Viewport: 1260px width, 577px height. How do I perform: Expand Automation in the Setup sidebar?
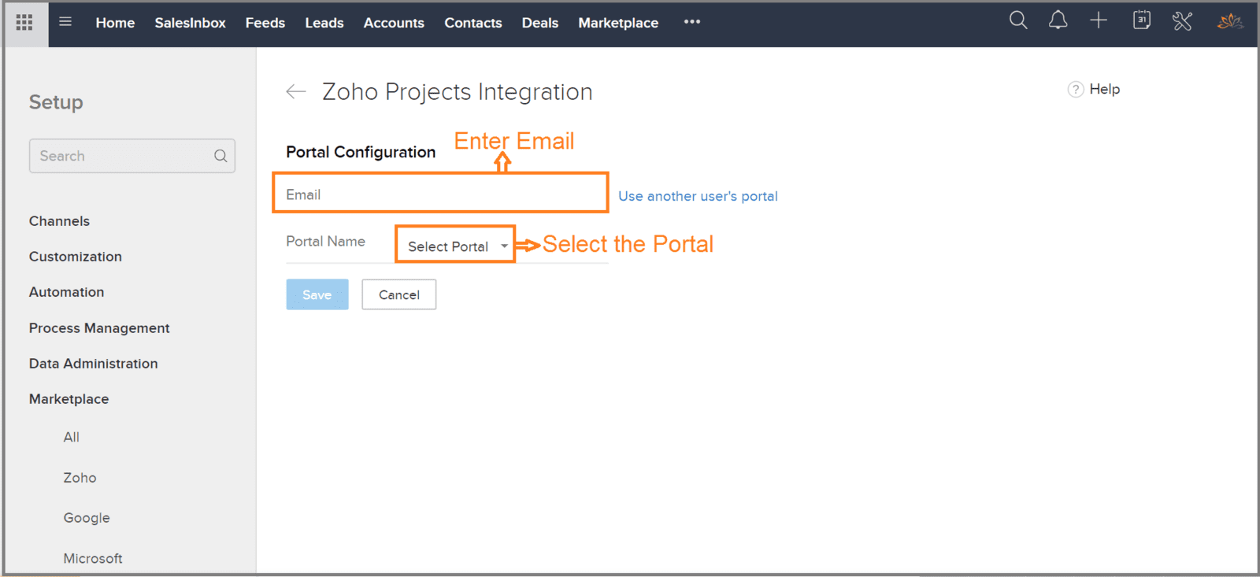coord(67,292)
